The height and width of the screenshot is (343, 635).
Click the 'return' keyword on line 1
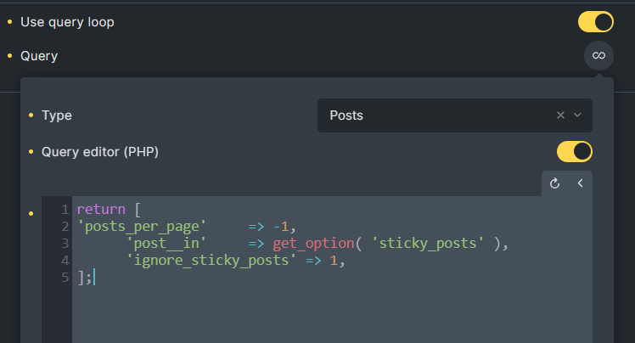click(101, 210)
